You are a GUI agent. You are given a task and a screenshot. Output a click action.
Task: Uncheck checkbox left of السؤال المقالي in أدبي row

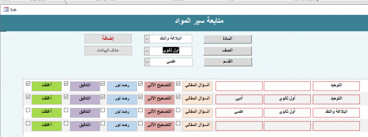click(x=178, y=97)
